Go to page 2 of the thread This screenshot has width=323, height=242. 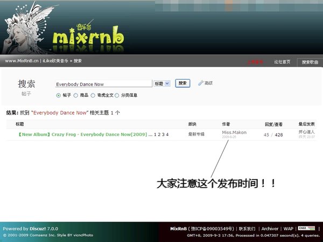click(x=159, y=134)
